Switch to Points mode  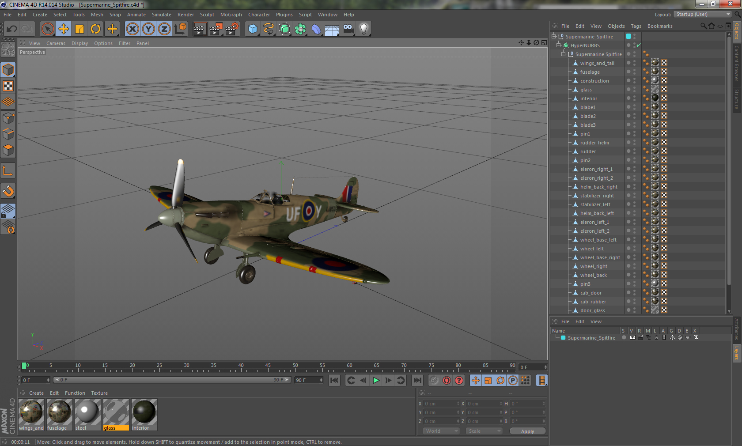coord(8,118)
